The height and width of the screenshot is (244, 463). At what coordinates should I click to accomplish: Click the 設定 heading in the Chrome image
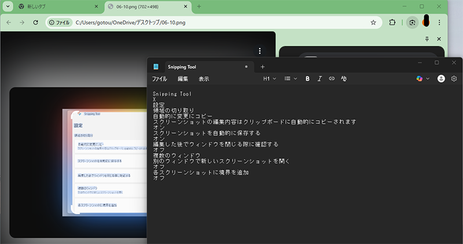(78, 125)
